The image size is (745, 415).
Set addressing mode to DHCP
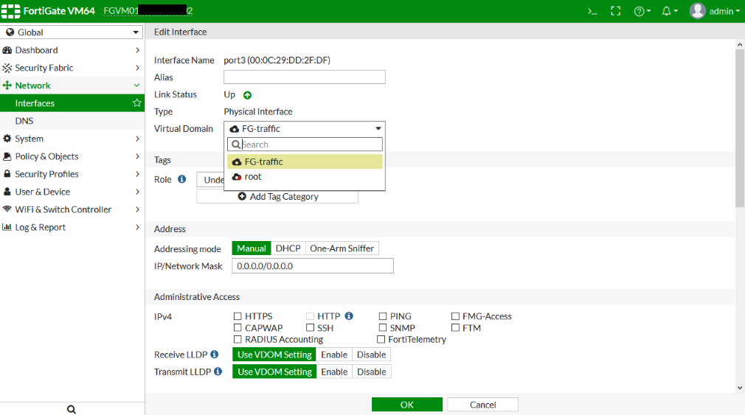(x=288, y=248)
